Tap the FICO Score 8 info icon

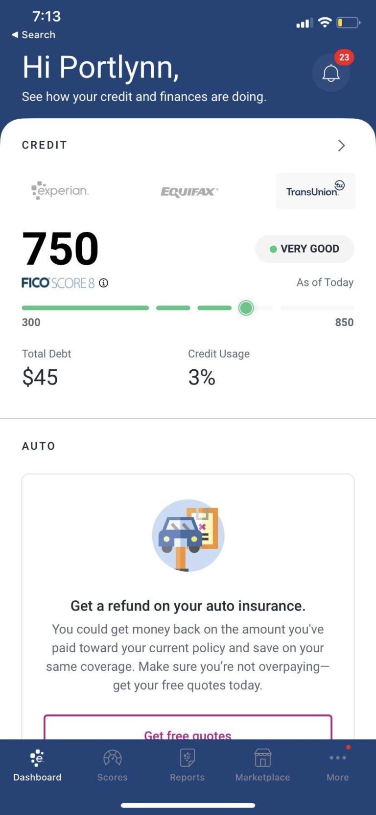(104, 283)
